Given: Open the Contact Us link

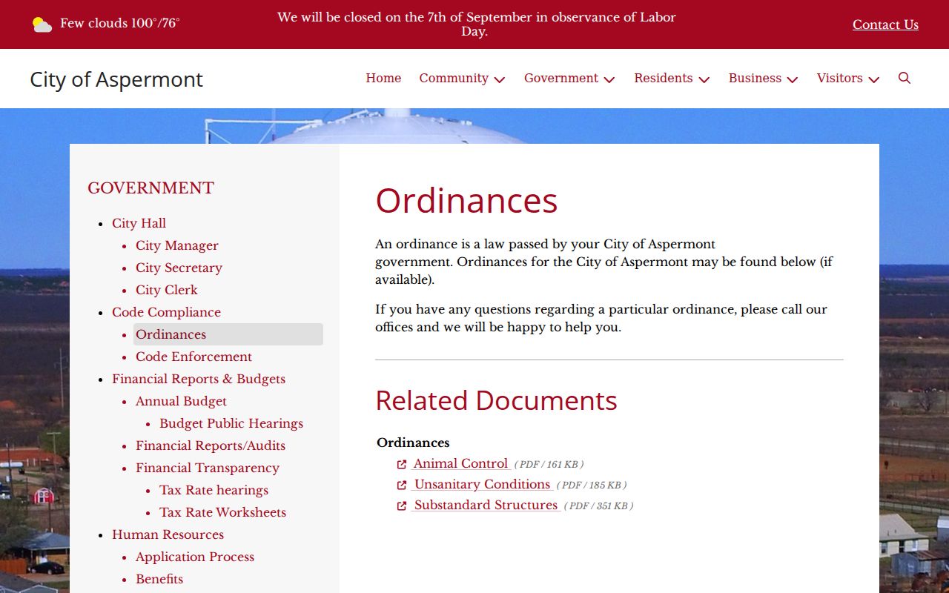Looking at the screenshot, I should [885, 24].
